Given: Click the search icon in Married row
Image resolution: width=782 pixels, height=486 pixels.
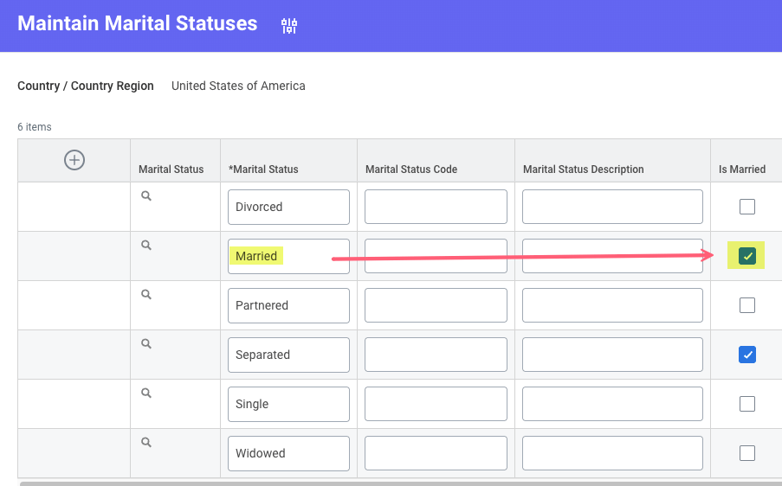Looking at the screenshot, I should click(146, 246).
